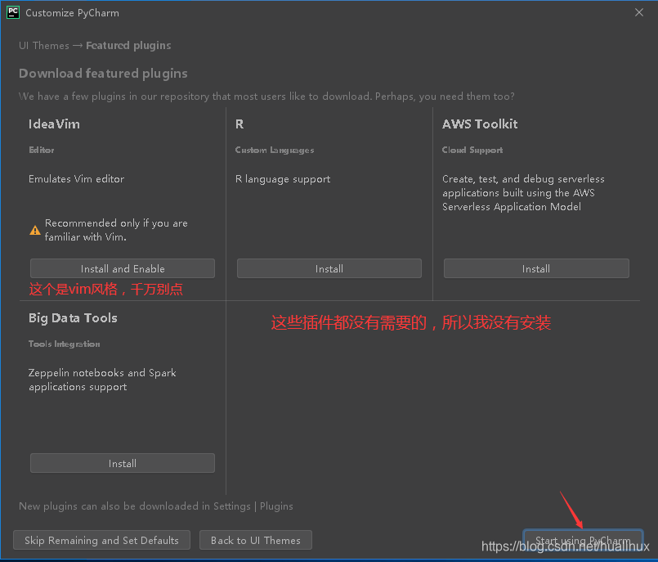Click the Download featured plugins heading
The height and width of the screenshot is (562, 658).
point(103,74)
